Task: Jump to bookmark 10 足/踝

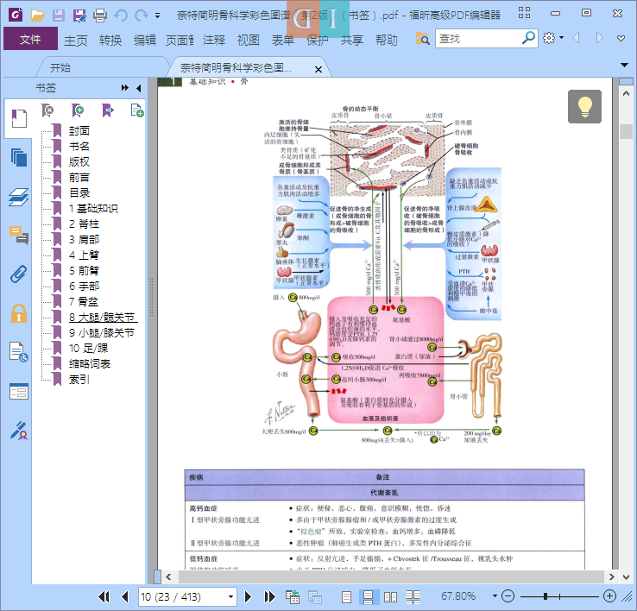Action: (x=88, y=348)
